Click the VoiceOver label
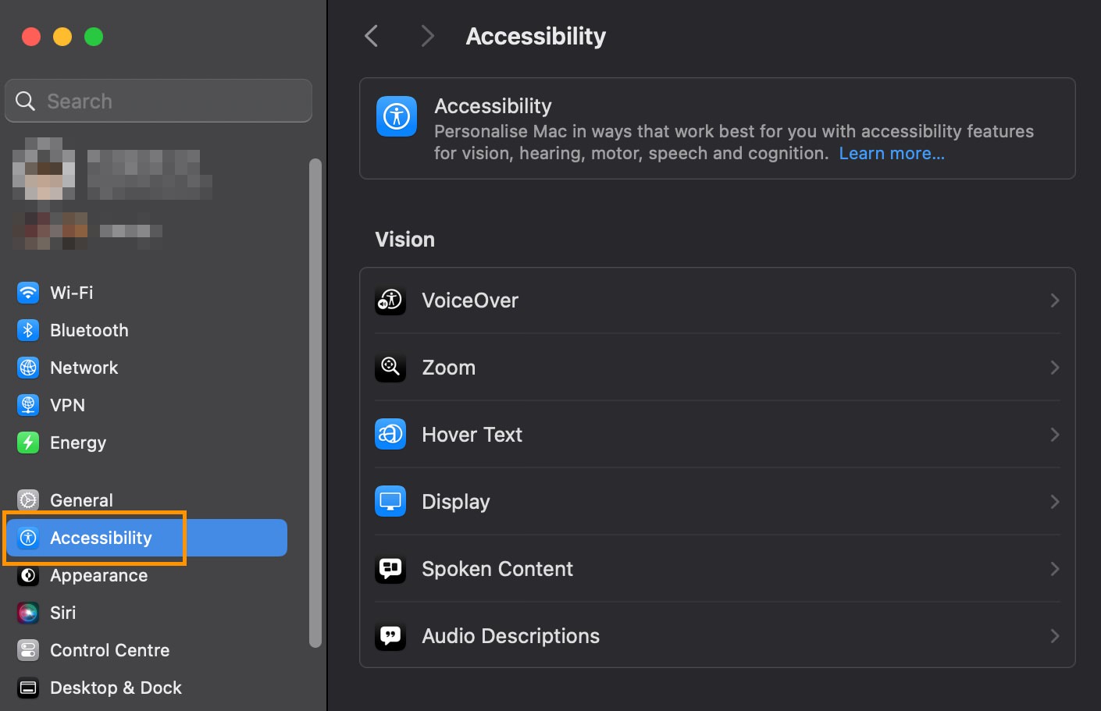Viewport: 1101px width, 711px height. [x=470, y=300]
